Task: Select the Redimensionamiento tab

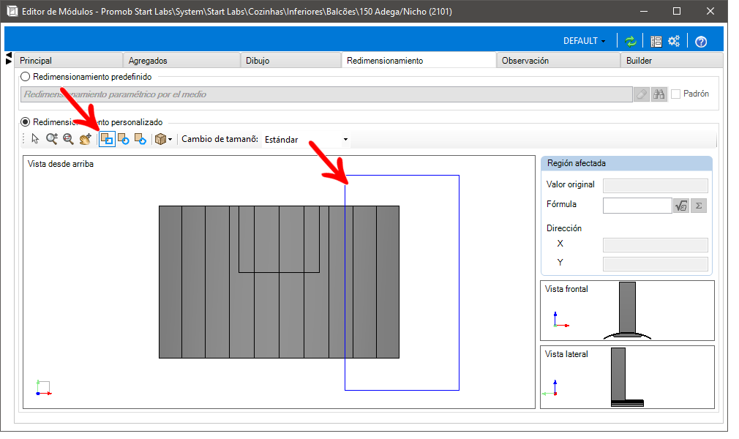Action: point(419,60)
